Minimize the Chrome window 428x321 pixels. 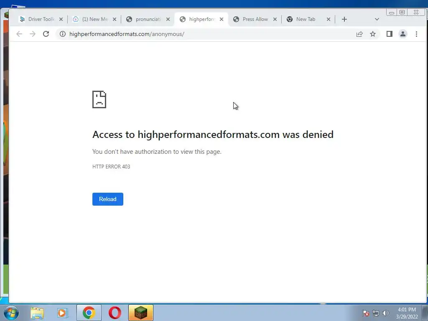[x=391, y=12]
